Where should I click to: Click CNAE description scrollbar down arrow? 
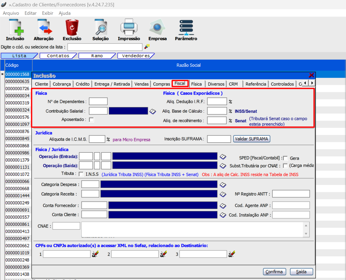(306, 234)
